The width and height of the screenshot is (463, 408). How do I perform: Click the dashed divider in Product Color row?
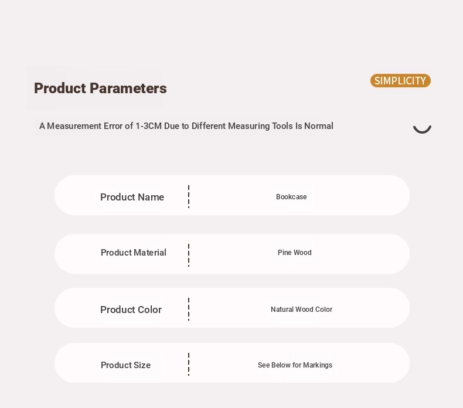[189, 310]
